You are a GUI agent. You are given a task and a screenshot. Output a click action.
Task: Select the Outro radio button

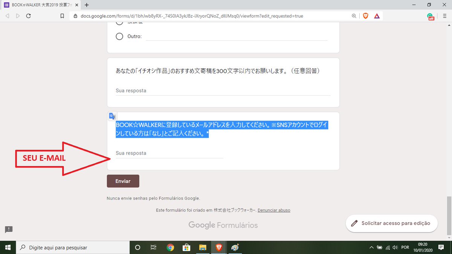pos(119,36)
